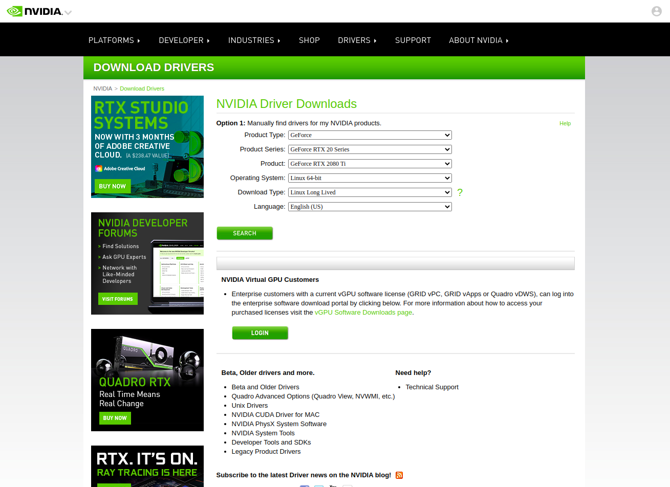Click the NVIDIA Developer Forums banner heading
This screenshot has height=487, width=670.
(x=143, y=228)
